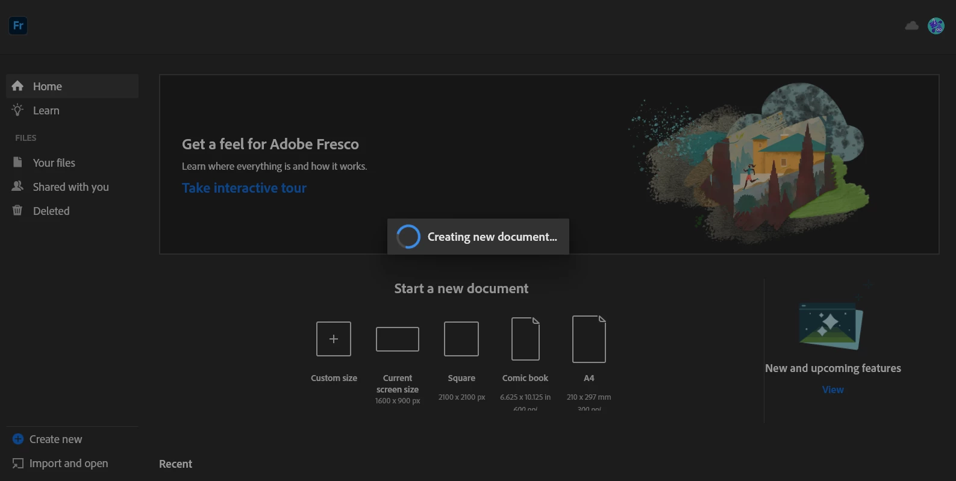Click the Shared with you people icon
956x481 pixels.
(x=17, y=187)
